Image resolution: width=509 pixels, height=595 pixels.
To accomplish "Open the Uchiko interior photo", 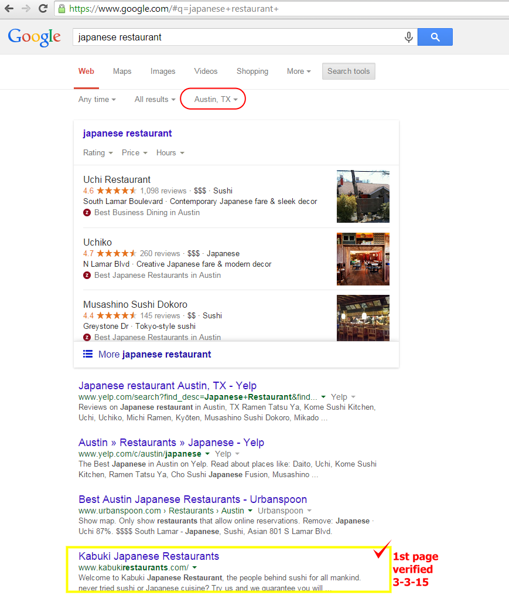I will [363, 259].
